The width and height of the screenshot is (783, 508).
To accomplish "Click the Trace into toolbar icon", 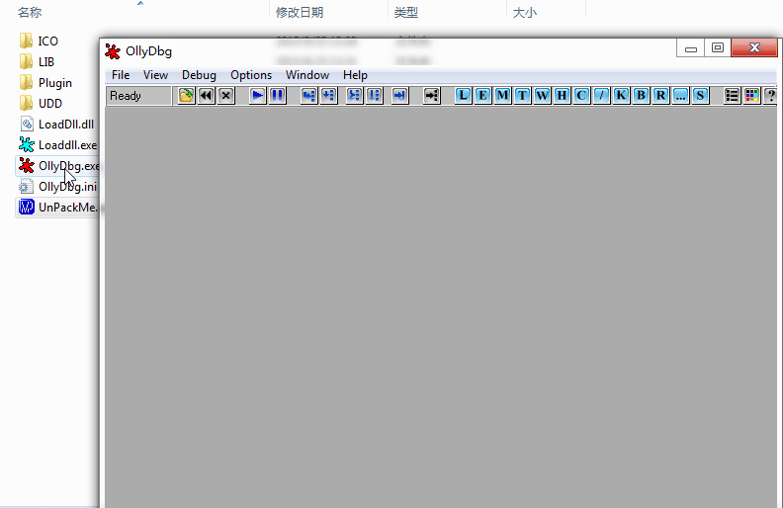I will pos(354,95).
